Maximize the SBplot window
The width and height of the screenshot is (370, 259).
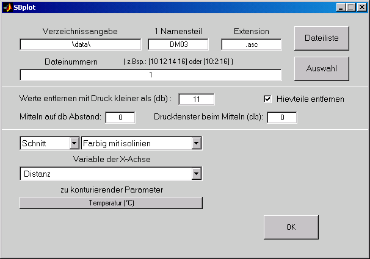(x=350, y=7)
